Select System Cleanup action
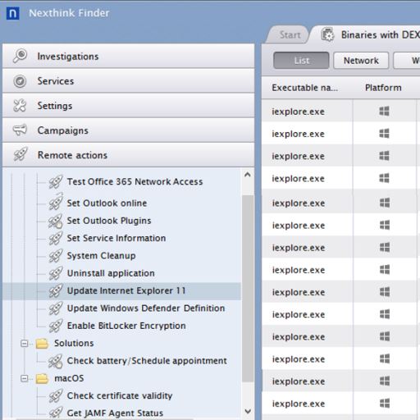Screen dimensions: 420x420 tap(101, 256)
